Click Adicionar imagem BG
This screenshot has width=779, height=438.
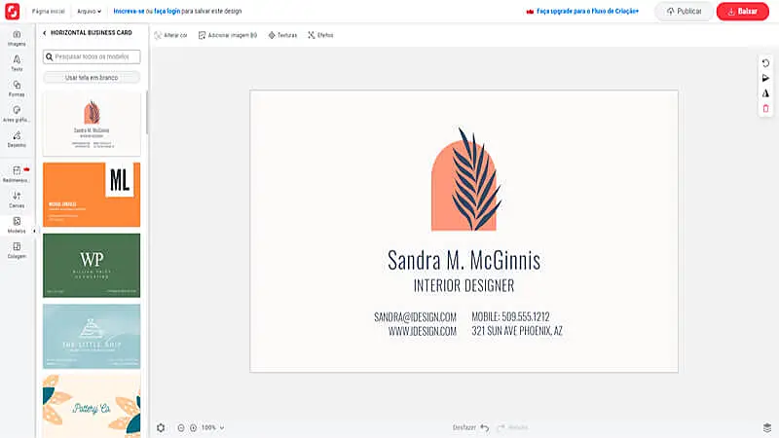coord(228,35)
